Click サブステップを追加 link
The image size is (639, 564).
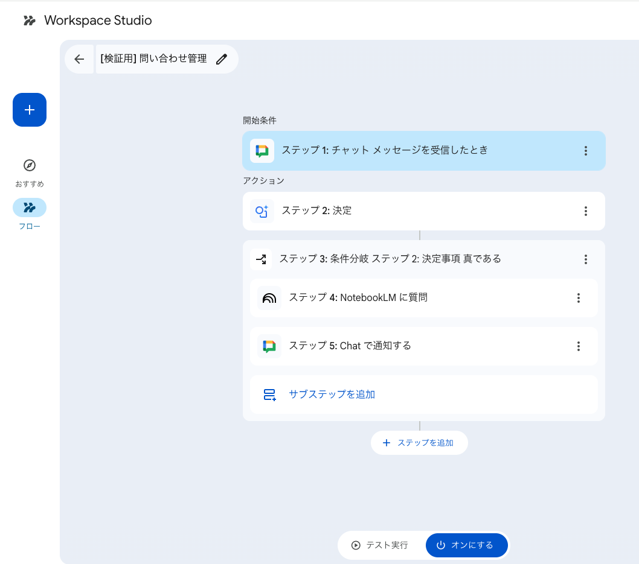[x=332, y=394]
